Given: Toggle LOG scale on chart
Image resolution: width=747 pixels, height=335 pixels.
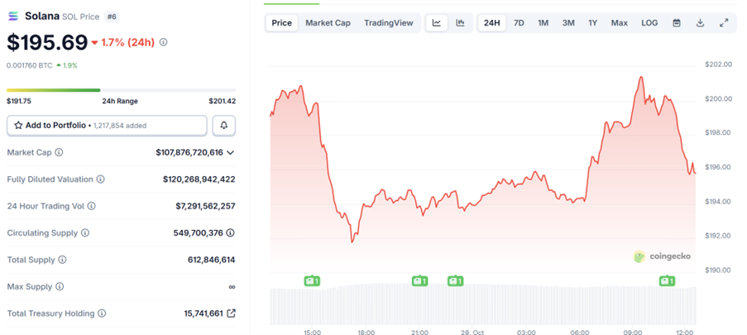Looking at the screenshot, I should [649, 23].
